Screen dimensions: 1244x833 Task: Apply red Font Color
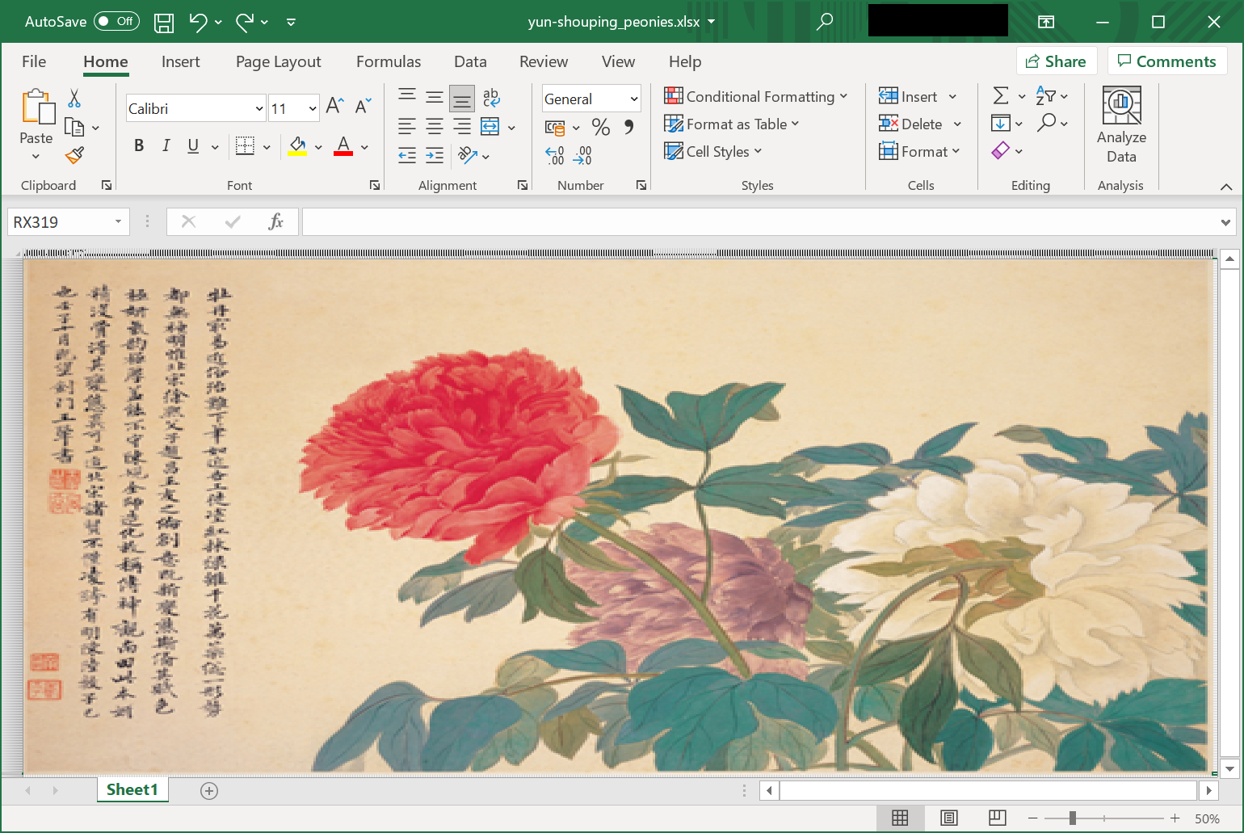pyautogui.click(x=343, y=146)
